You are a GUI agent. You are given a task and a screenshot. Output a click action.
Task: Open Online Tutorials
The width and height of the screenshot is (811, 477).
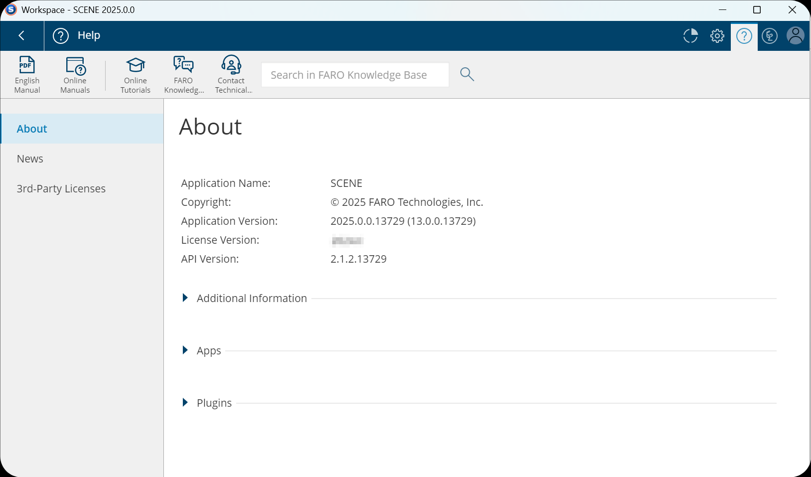135,75
